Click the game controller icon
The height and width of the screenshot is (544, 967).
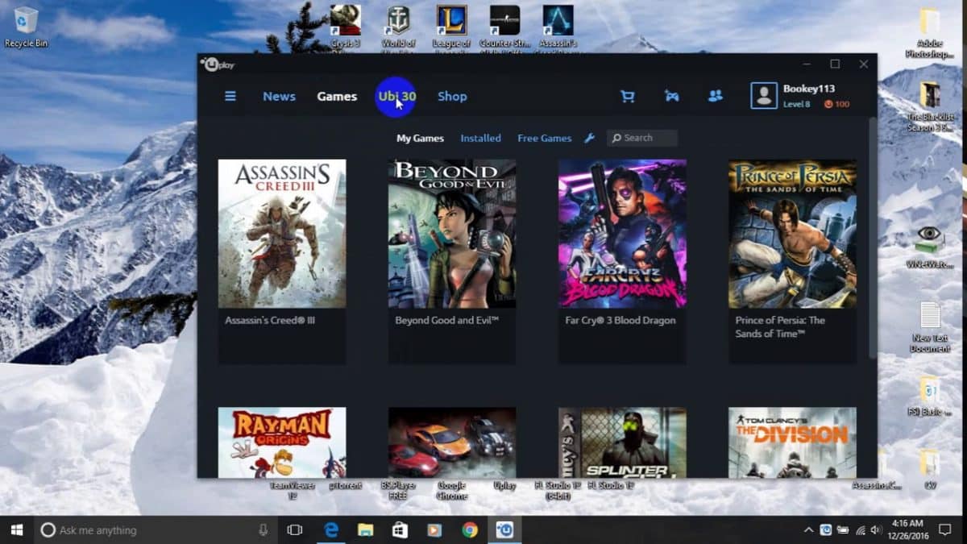point(672,95)
